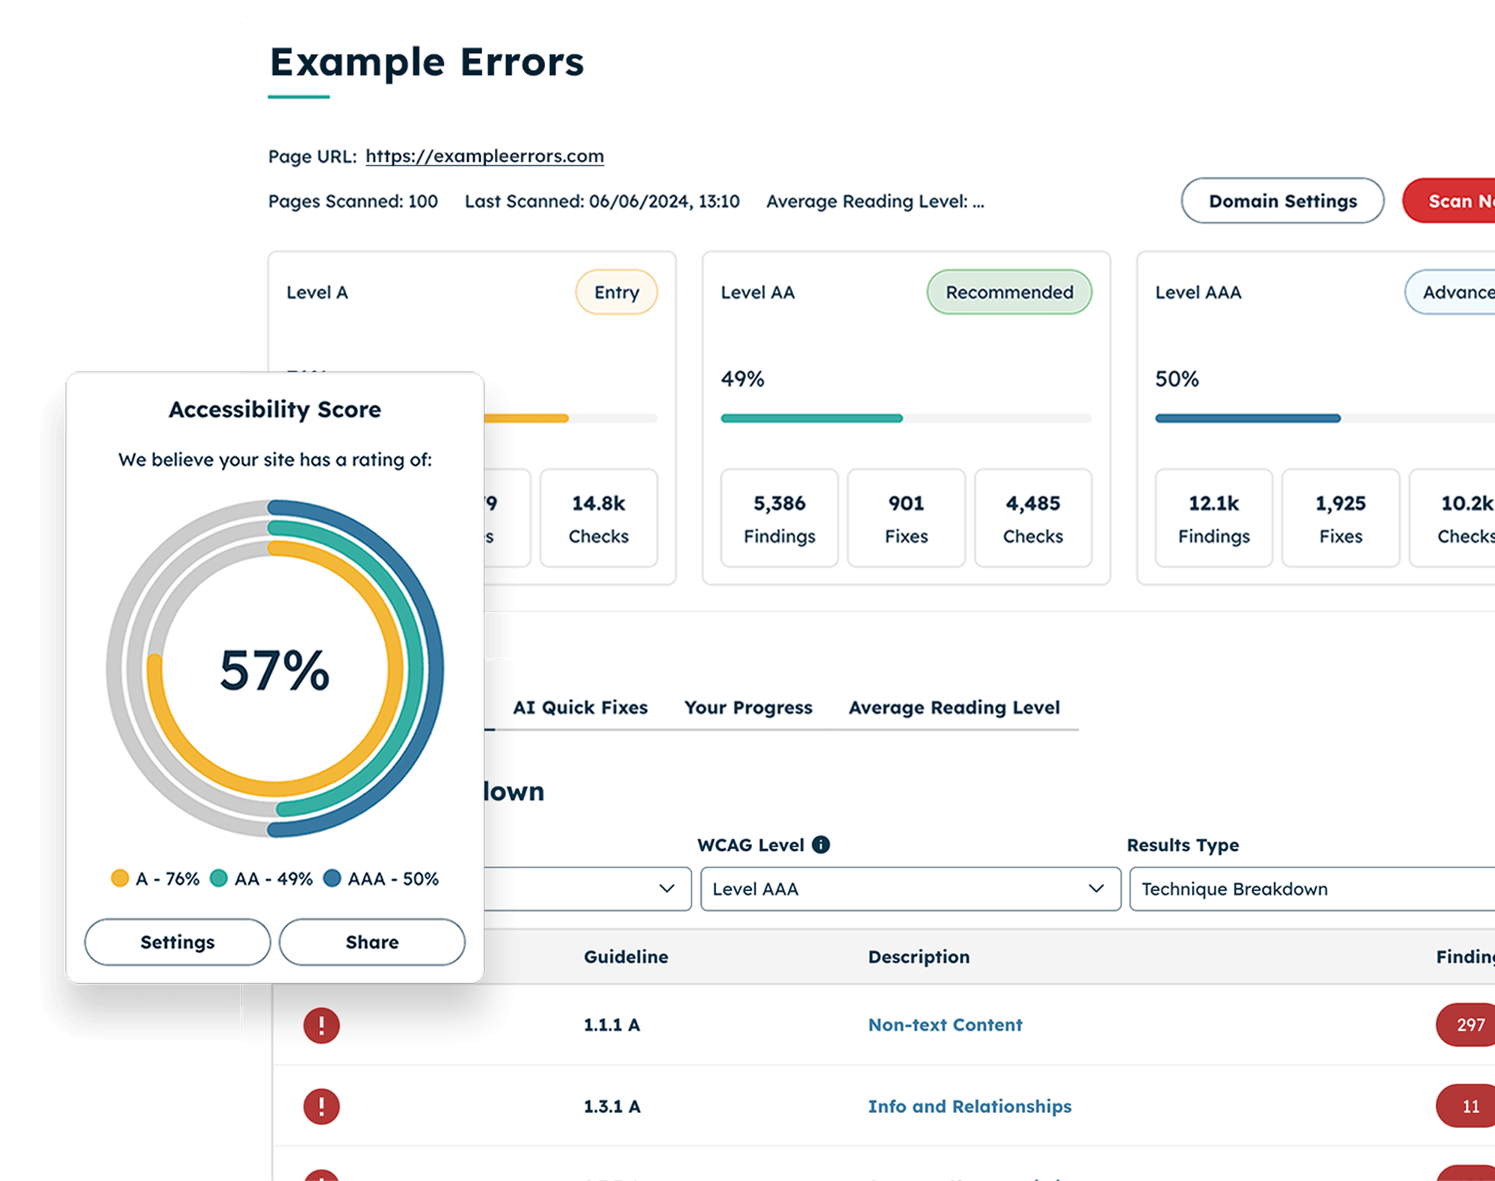Click the WCAG Level info icon
The image size is (1495, 1181).
(x=821, y=845)
